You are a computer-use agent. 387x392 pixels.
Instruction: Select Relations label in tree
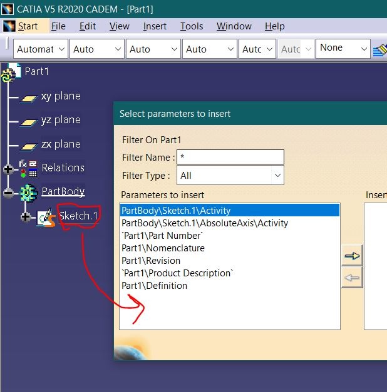[x=63, y=168]
